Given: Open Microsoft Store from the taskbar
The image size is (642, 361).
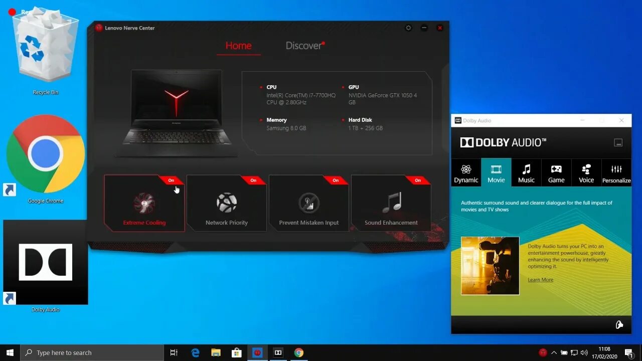Looking at the screenshot, I should pyautogui.click(x=237, y=352).
